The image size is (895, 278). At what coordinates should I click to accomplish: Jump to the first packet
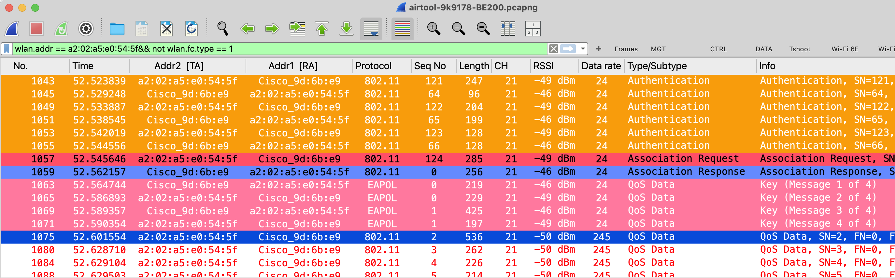coord(322,29)
